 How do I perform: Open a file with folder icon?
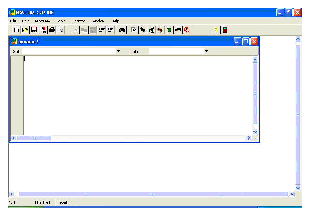point(25,30)
